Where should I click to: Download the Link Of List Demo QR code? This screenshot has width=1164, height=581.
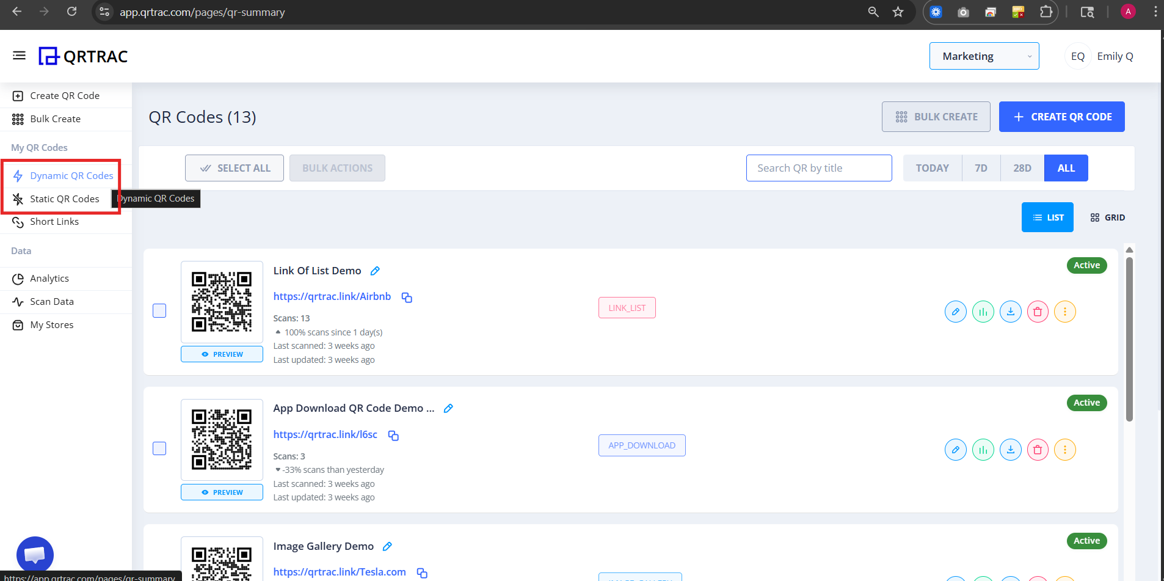(1011, 312)
